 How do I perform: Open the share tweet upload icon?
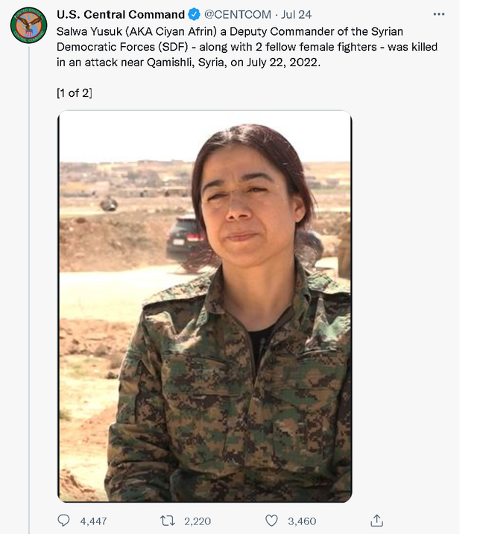coord(377,521)
